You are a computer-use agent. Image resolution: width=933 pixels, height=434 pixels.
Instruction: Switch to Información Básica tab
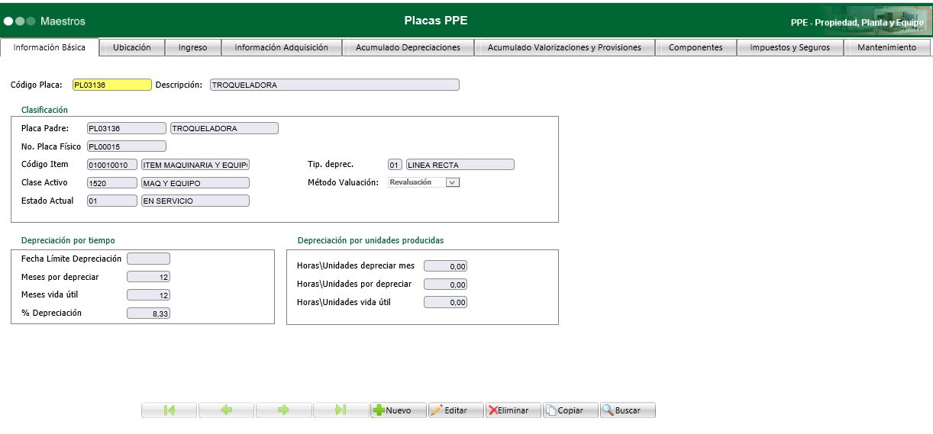pyautogui.click(x=50, y=47)
